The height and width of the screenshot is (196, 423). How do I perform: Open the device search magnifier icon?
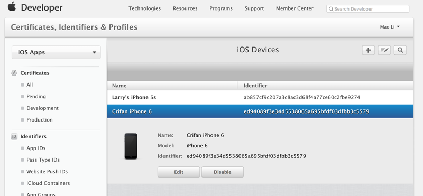400,50
